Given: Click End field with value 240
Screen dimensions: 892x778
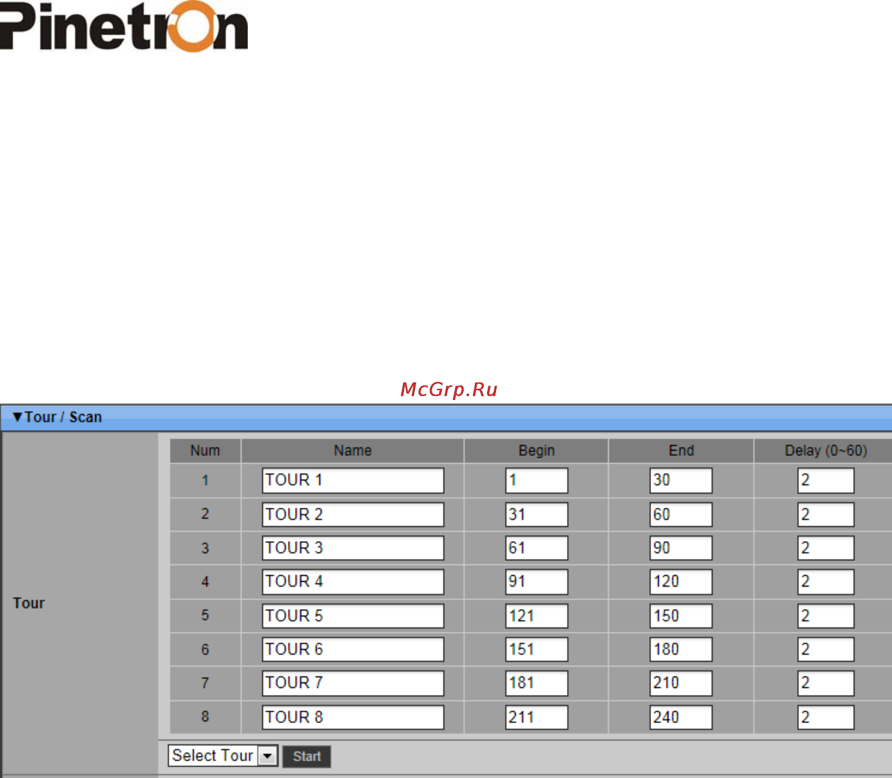Looking at the screenshot, I should [x=681, y=717].
